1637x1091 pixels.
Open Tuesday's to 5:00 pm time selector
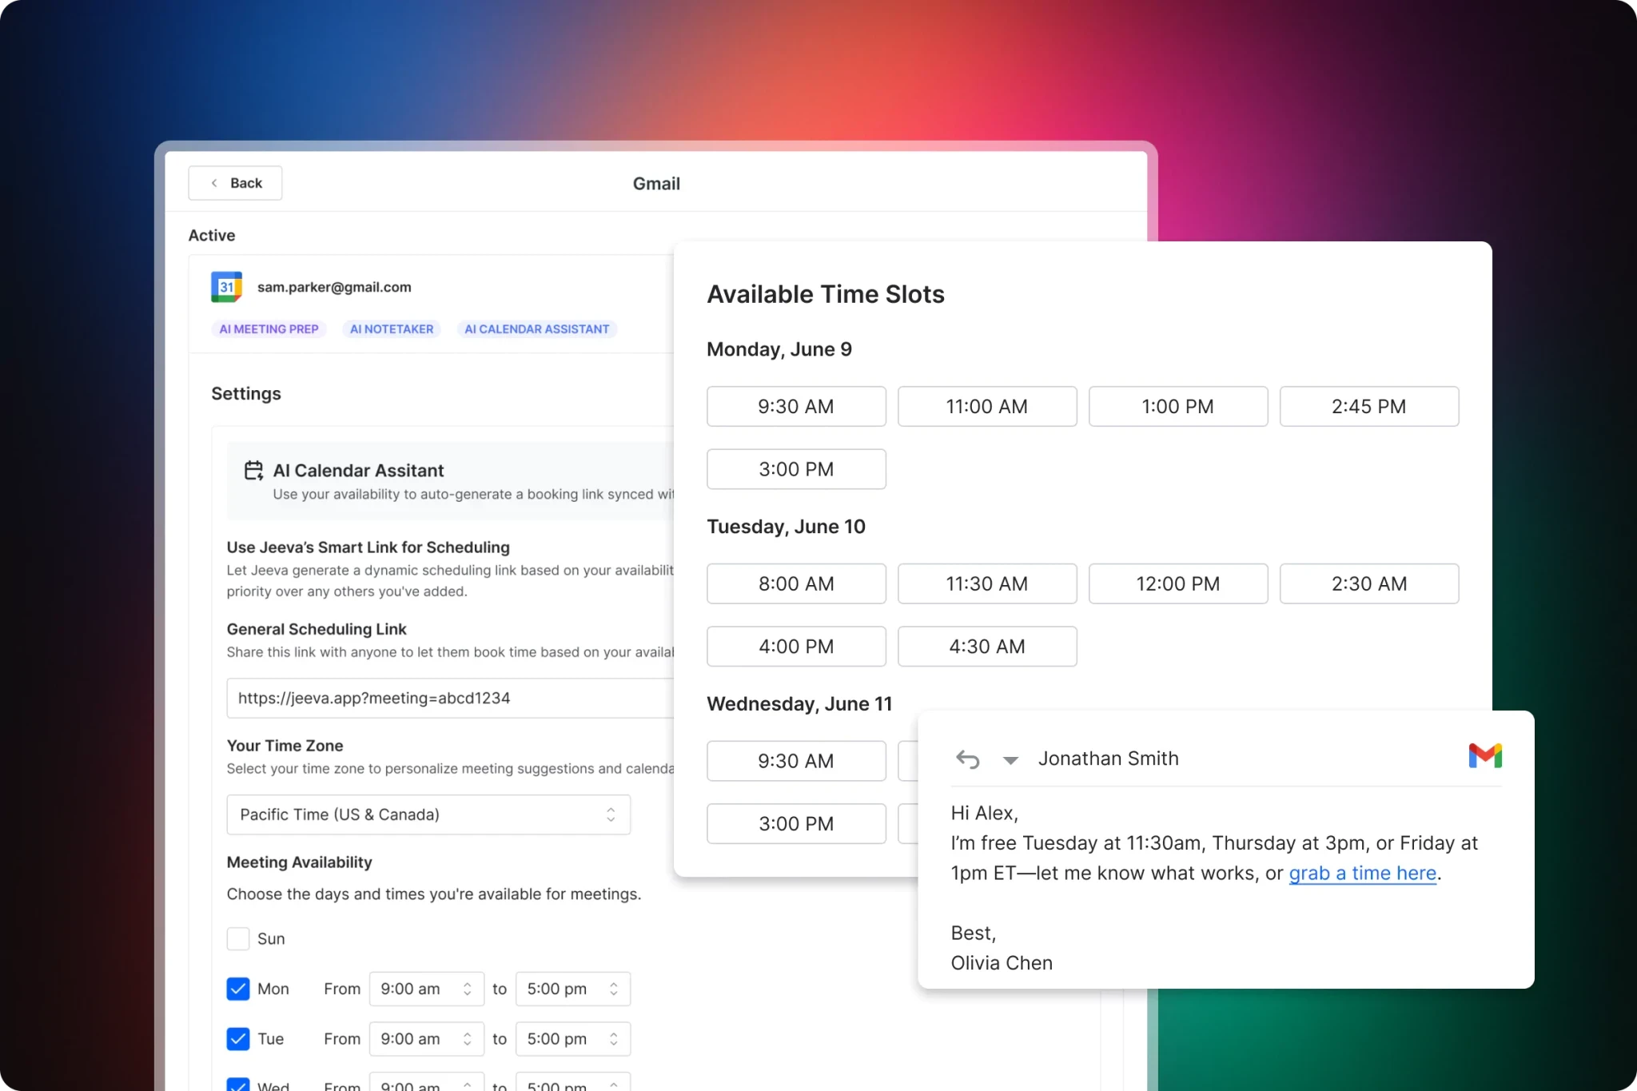coord(572,1038)
